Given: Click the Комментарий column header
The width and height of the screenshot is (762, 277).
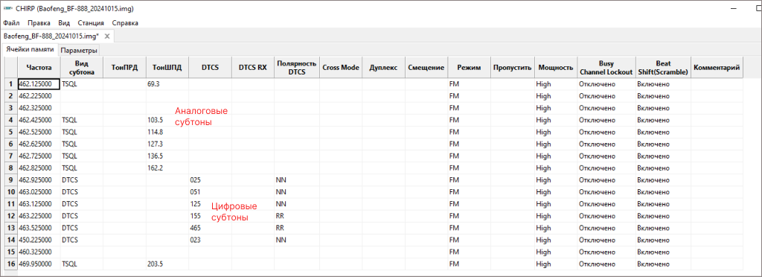Looking at the screenshot, I should (717, 68).
